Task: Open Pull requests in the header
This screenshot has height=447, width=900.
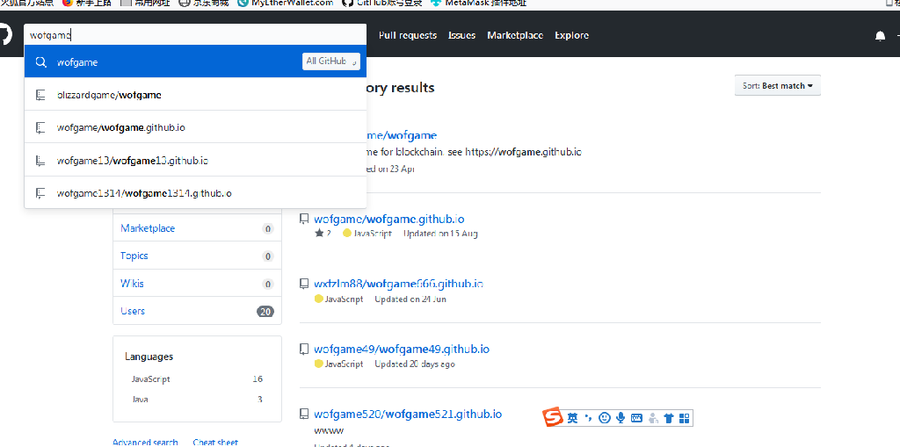Action: [x=408, y=35]
